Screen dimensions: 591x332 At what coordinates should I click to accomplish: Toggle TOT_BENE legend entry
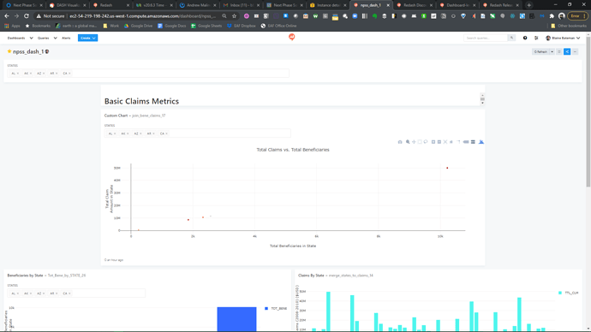276,309
